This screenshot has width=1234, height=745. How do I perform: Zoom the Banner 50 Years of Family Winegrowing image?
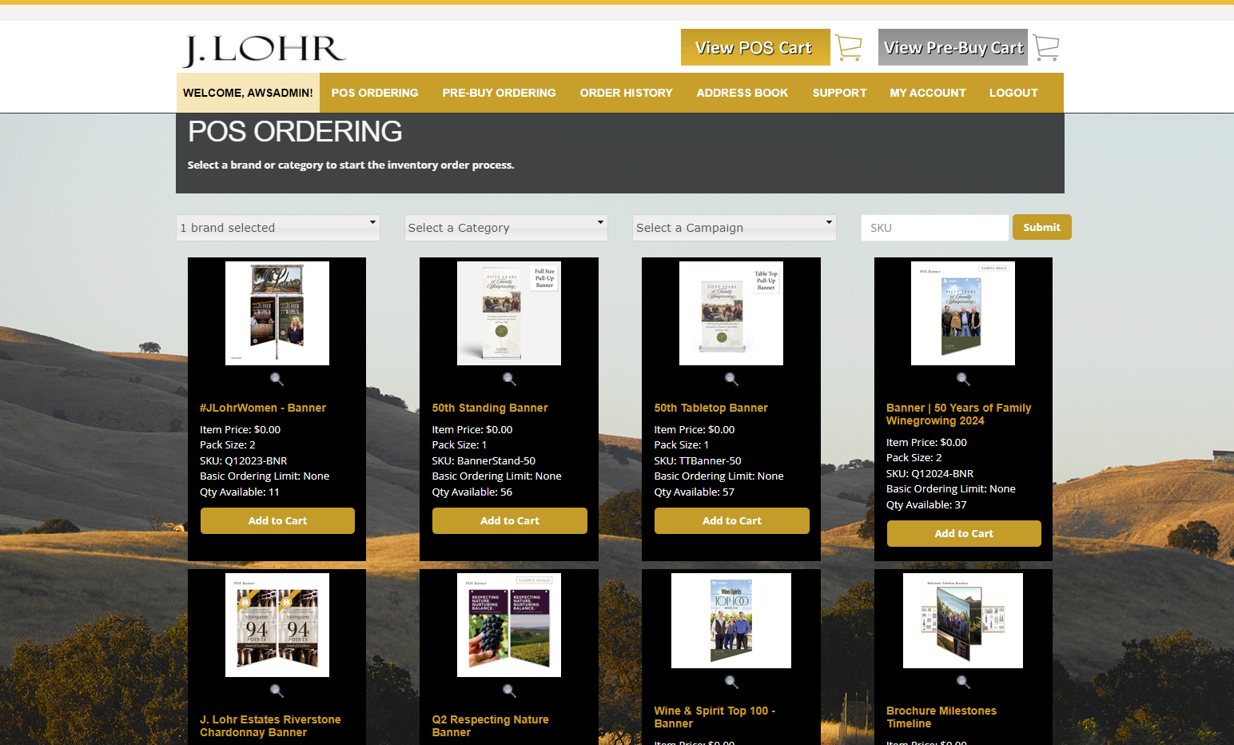963,379
